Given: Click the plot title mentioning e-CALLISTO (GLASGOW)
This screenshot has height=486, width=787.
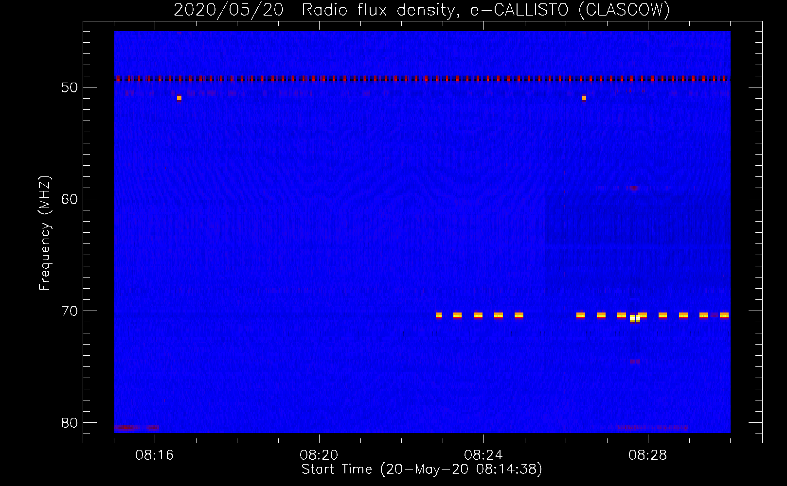Looking at the screenshot, I should pyautogui.click(x=422, y=10).
